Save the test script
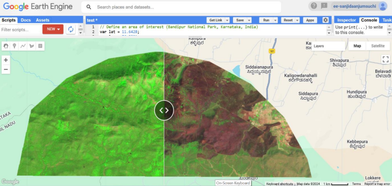This screenshot has height=186, width=392. tap(240, 20)
